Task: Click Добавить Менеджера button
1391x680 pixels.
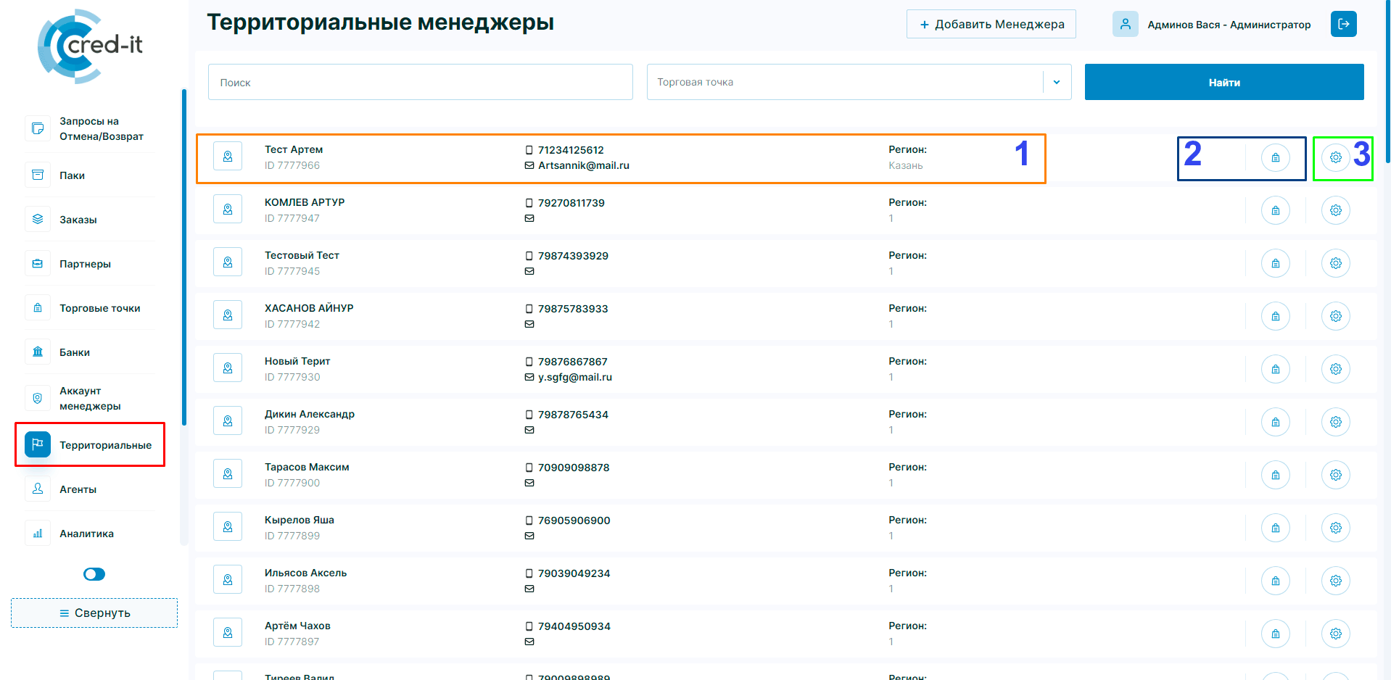Action: click(x=991, y=24)
